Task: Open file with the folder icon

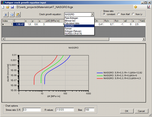Action: point(8,7)
